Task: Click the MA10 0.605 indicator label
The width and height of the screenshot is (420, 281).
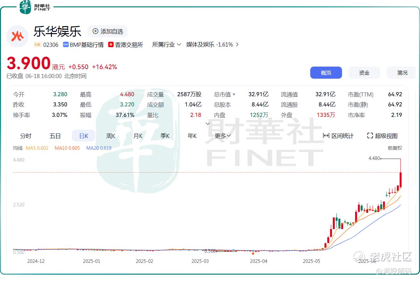Action: pyautogui.click(x=67, y=148)
